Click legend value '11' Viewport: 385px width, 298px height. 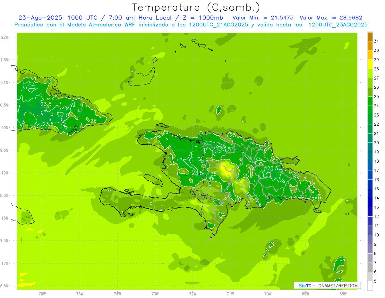(x=377, y=226)
